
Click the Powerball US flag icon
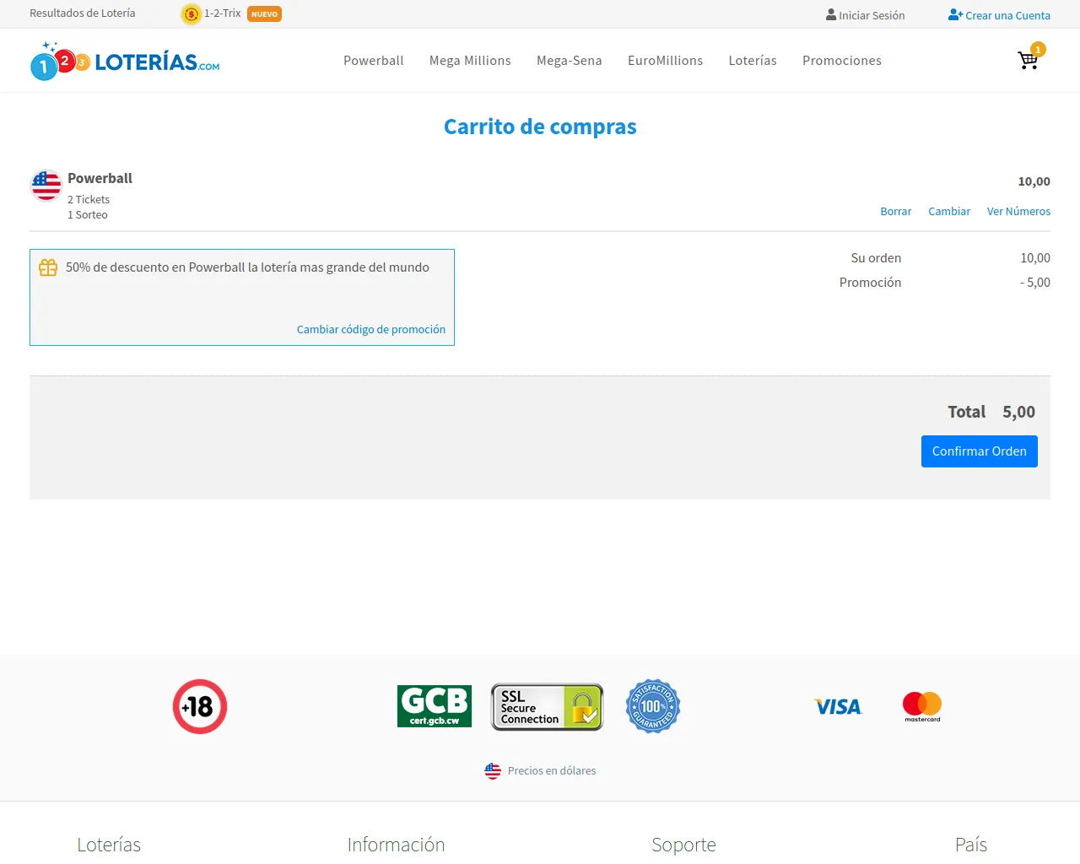pyautogui.click(x=46, y=186)
